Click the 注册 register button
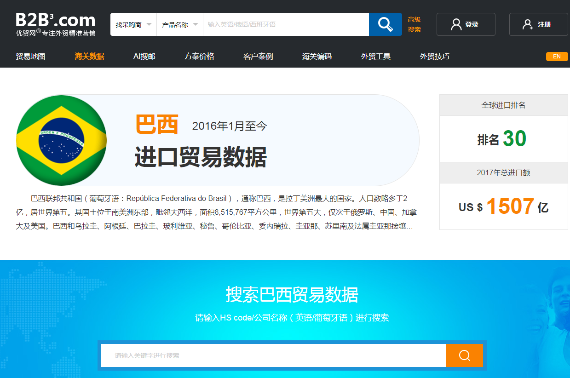The image size is (570, 378). 539,24
